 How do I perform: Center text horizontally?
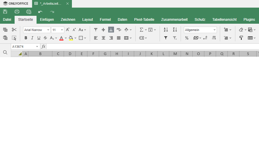point(103,38)
